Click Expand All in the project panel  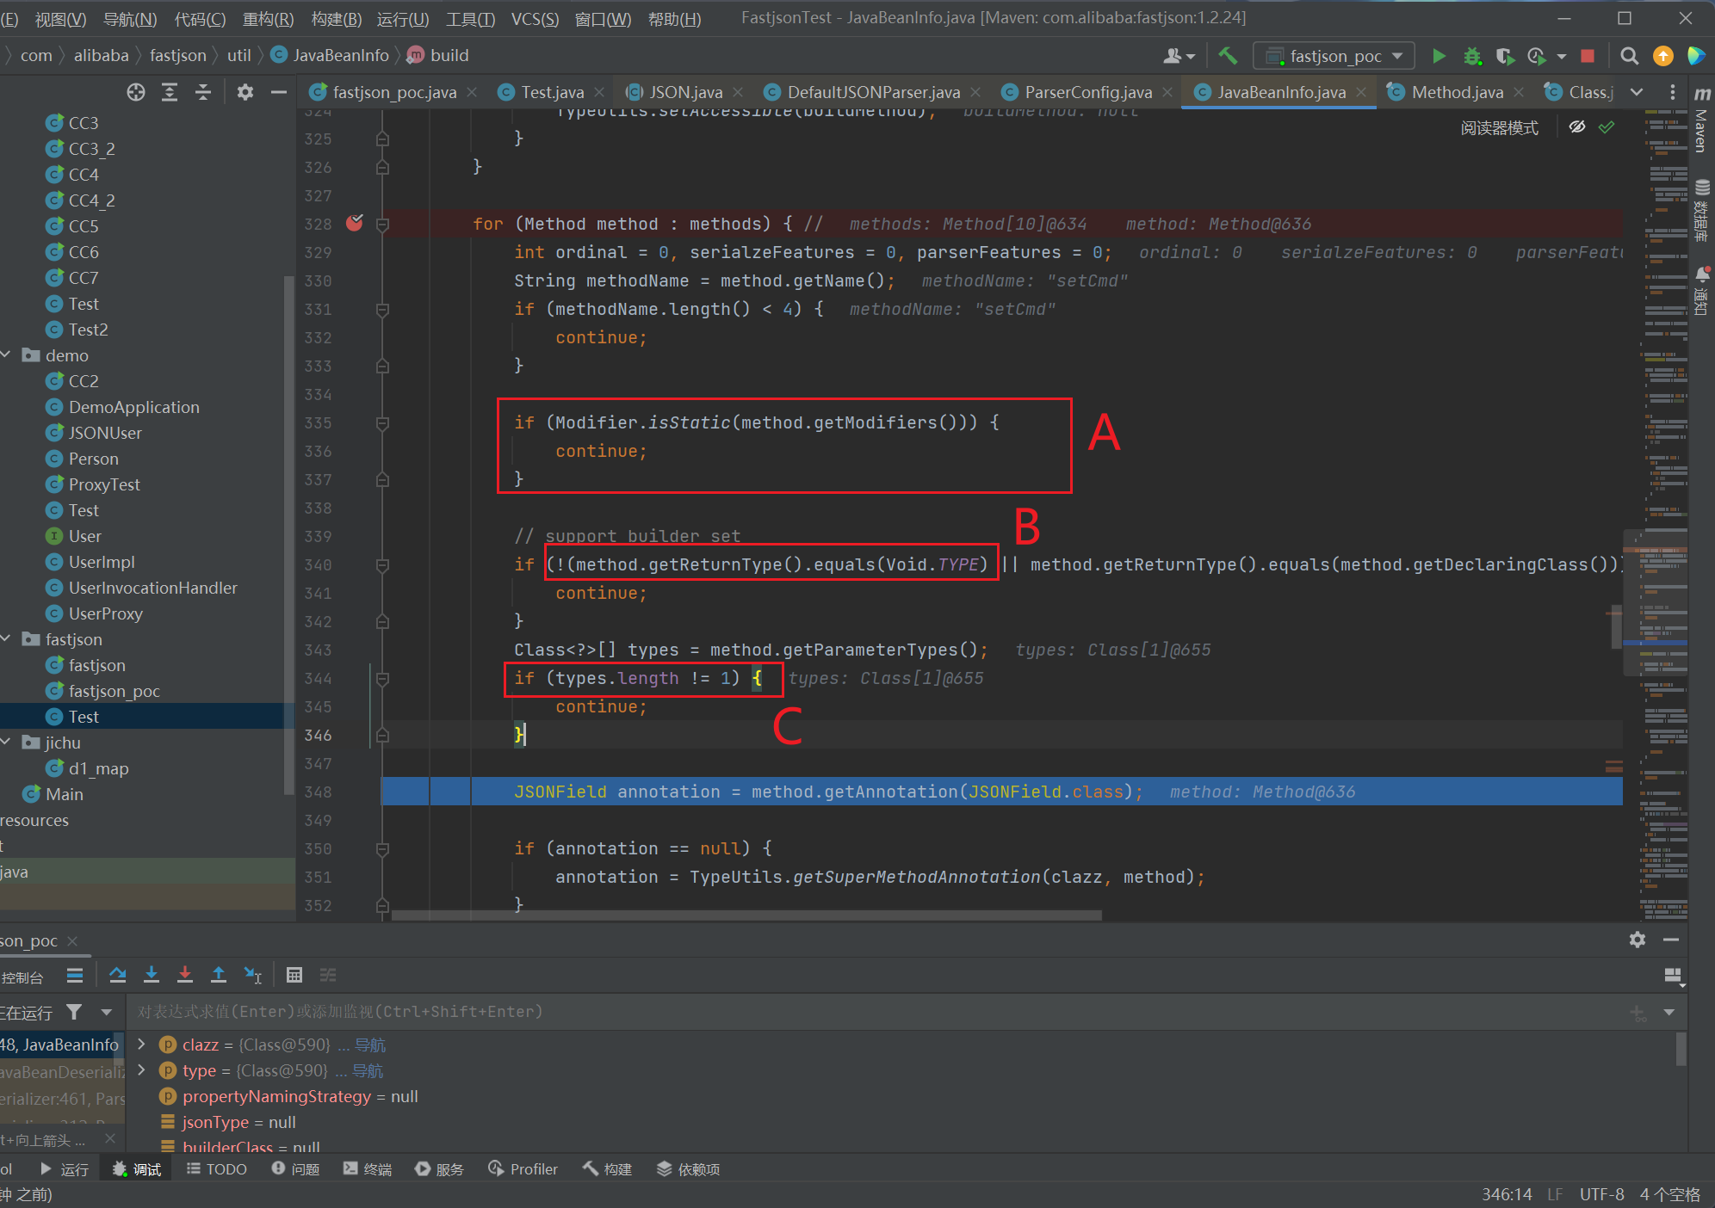(170, 92)
